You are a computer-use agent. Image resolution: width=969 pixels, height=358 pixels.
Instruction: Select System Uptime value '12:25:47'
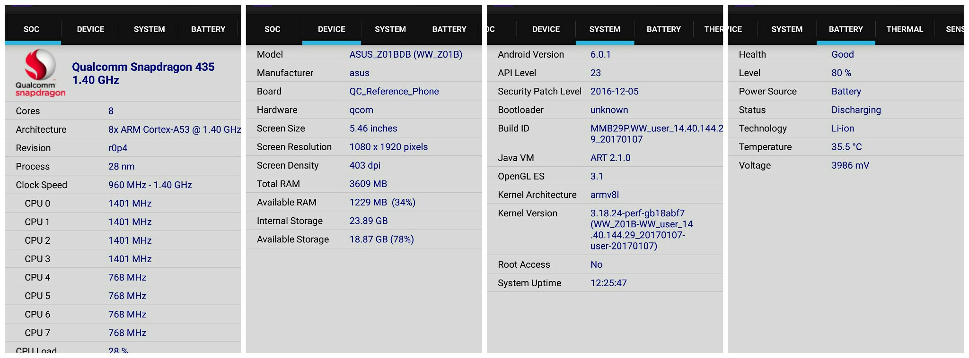[x=608, y=283]
